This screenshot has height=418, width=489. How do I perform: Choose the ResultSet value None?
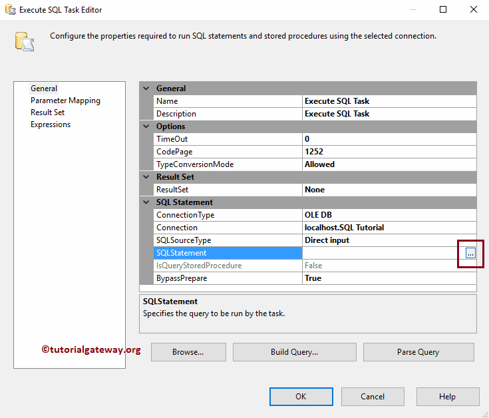[x=389, y=190]
